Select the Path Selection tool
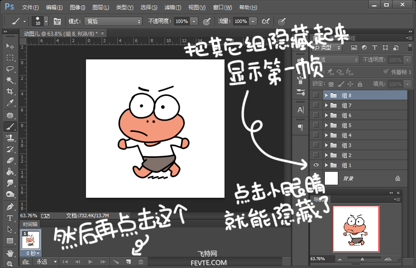The image size is (416, 268). pyautogui.click(x=10, y=229)
